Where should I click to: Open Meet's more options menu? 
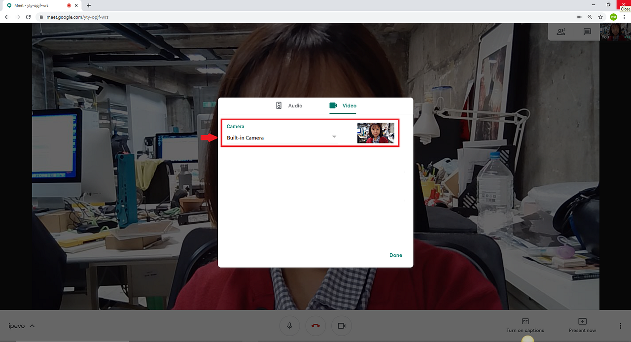(x=620, y=325)
